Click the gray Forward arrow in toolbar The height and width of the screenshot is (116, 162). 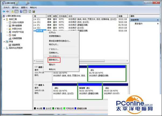pos(8,12)
